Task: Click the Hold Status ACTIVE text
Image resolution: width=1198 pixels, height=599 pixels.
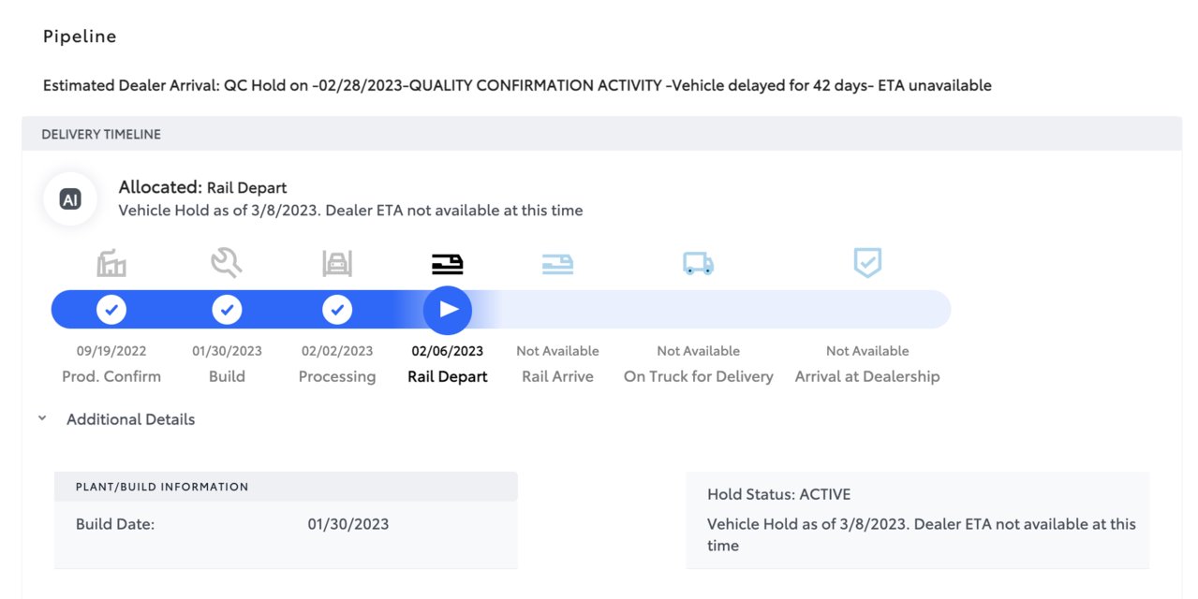Action: 778,494
